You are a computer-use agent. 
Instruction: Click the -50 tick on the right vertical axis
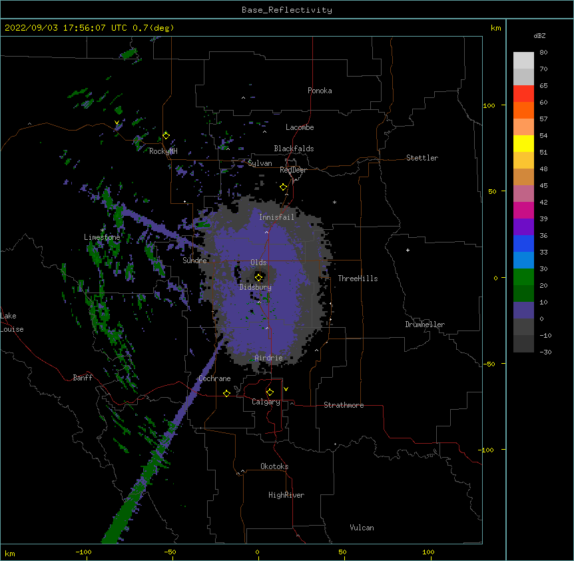click(489, 364)
